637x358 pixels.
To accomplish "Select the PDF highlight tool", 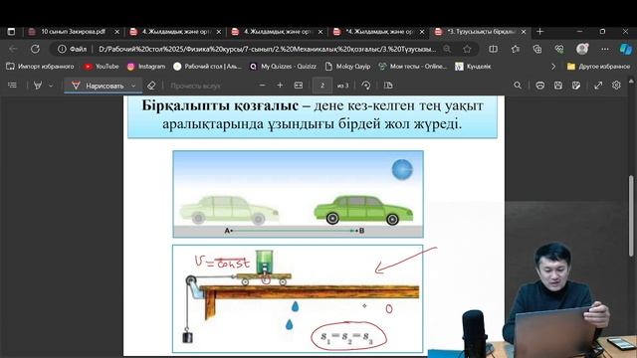I will tap(38, 86).
